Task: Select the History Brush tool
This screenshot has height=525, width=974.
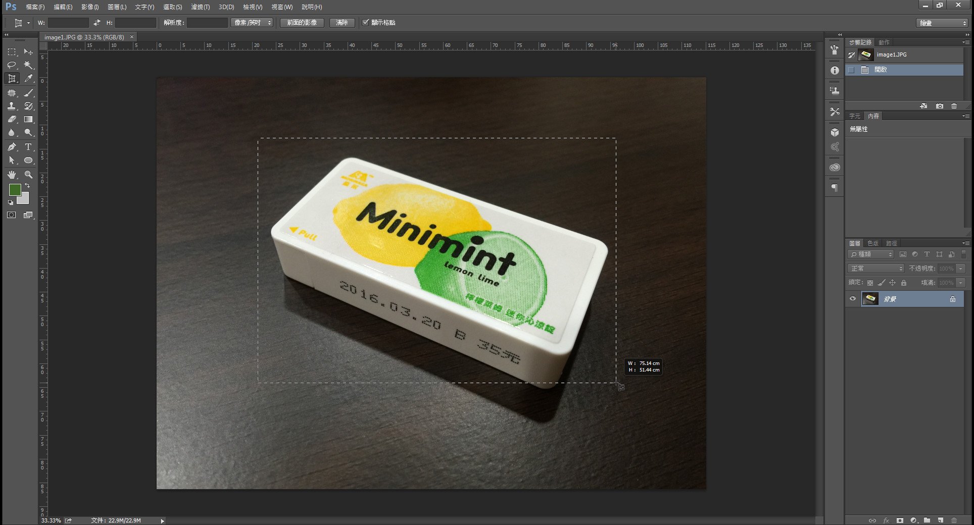Action: pyautogui.click(x=28, y=106)
